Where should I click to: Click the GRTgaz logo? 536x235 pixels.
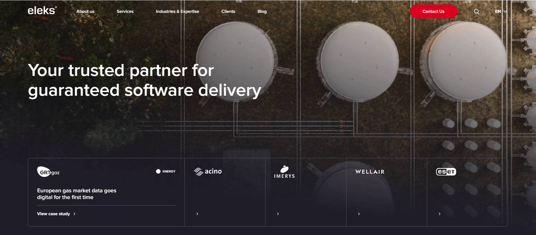(48, 172)
